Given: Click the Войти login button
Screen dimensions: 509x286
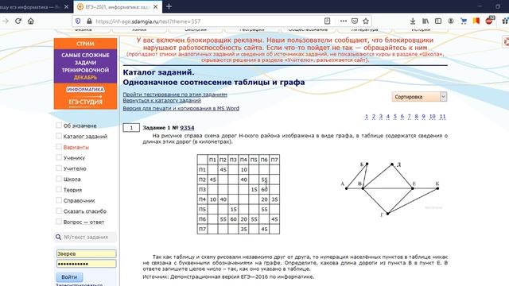Looking at the screenshot, I should [x=69, y=277].
